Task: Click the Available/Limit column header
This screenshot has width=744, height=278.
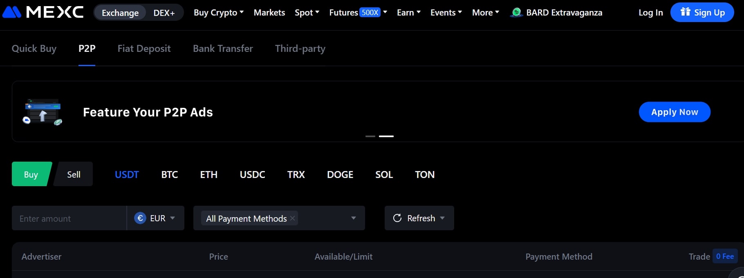Action: [343, 256]
